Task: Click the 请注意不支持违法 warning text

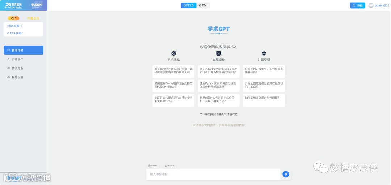Action: pos(219,125)
